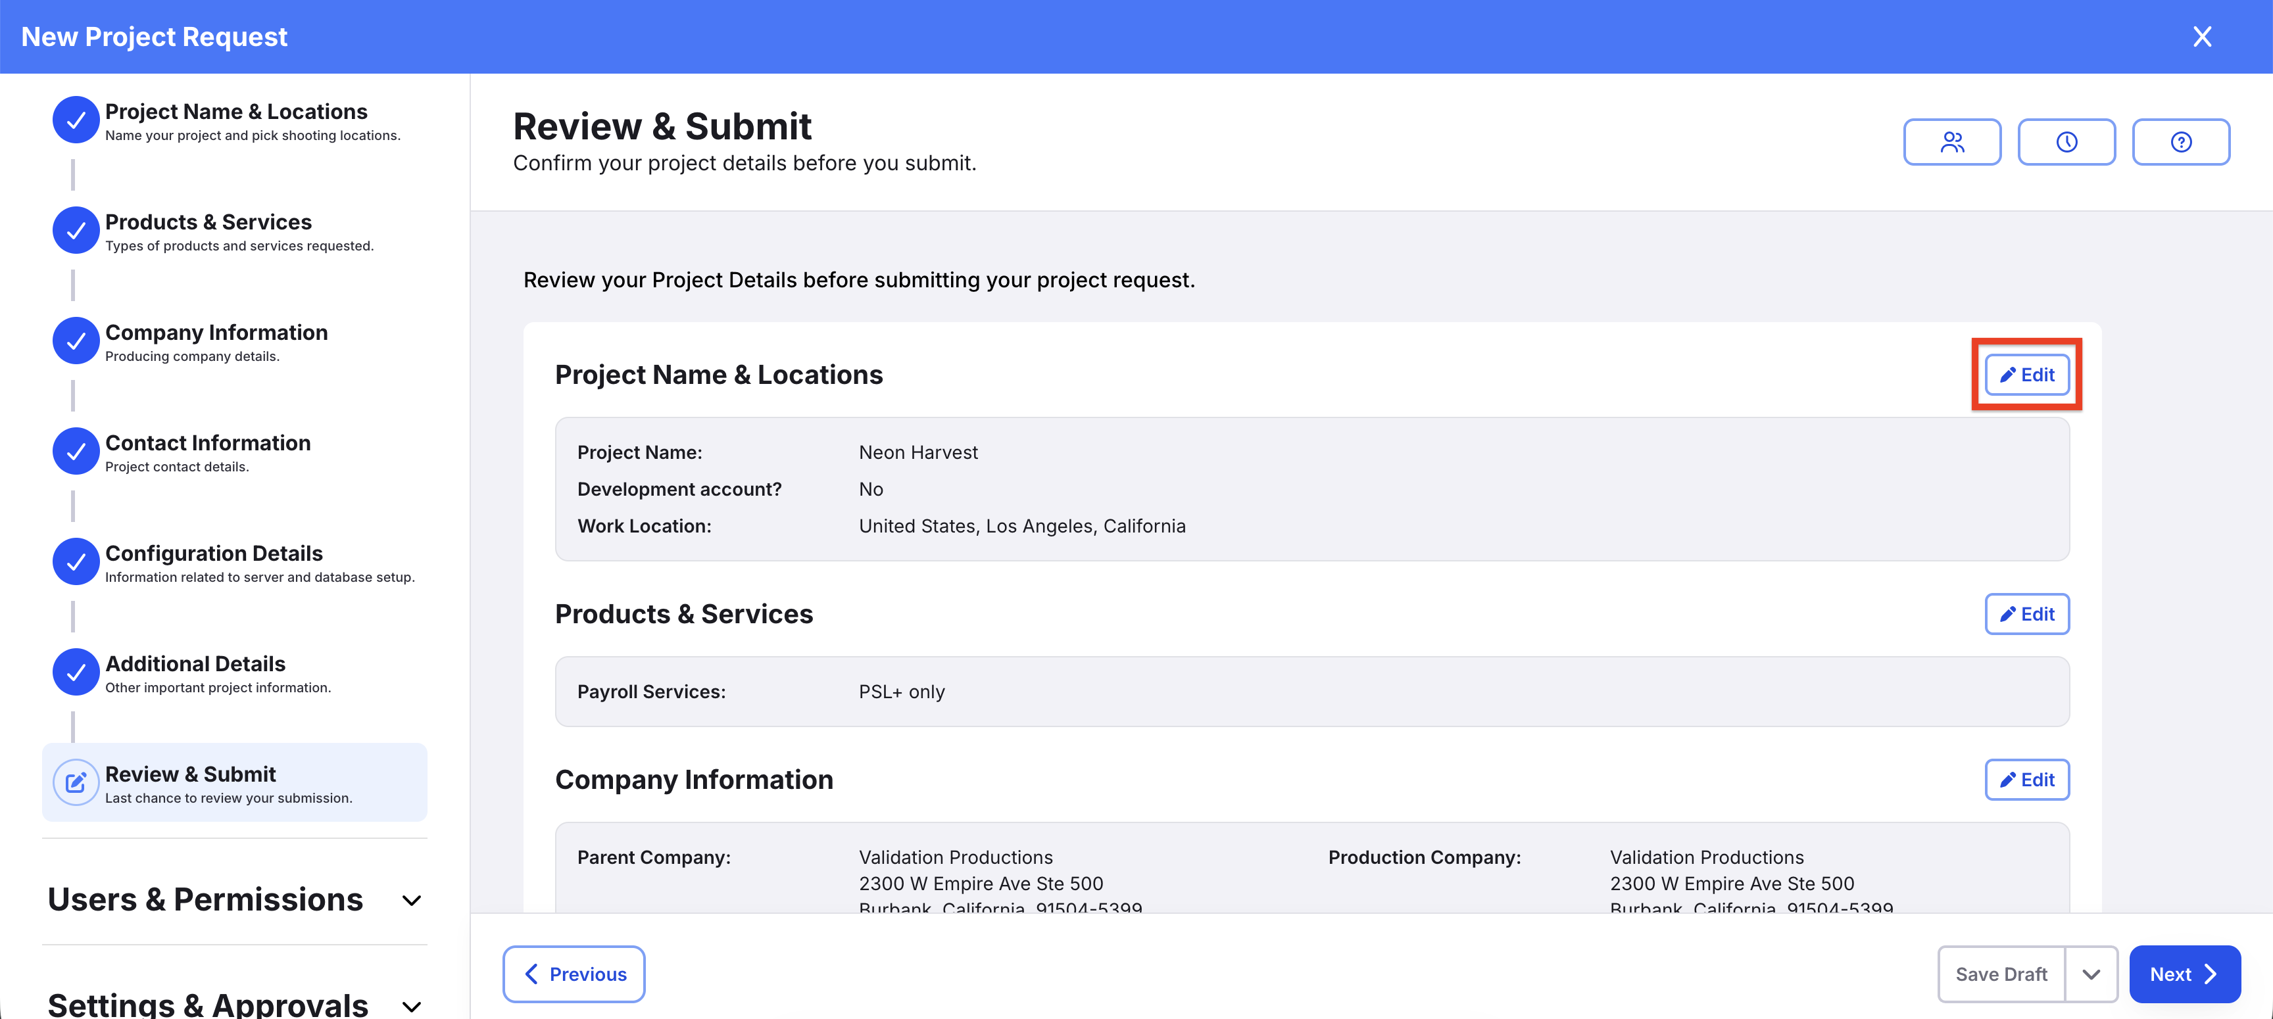Click the Review & Submit page heading
This screenshot has width=2273, height=1019.
(662, 126)
